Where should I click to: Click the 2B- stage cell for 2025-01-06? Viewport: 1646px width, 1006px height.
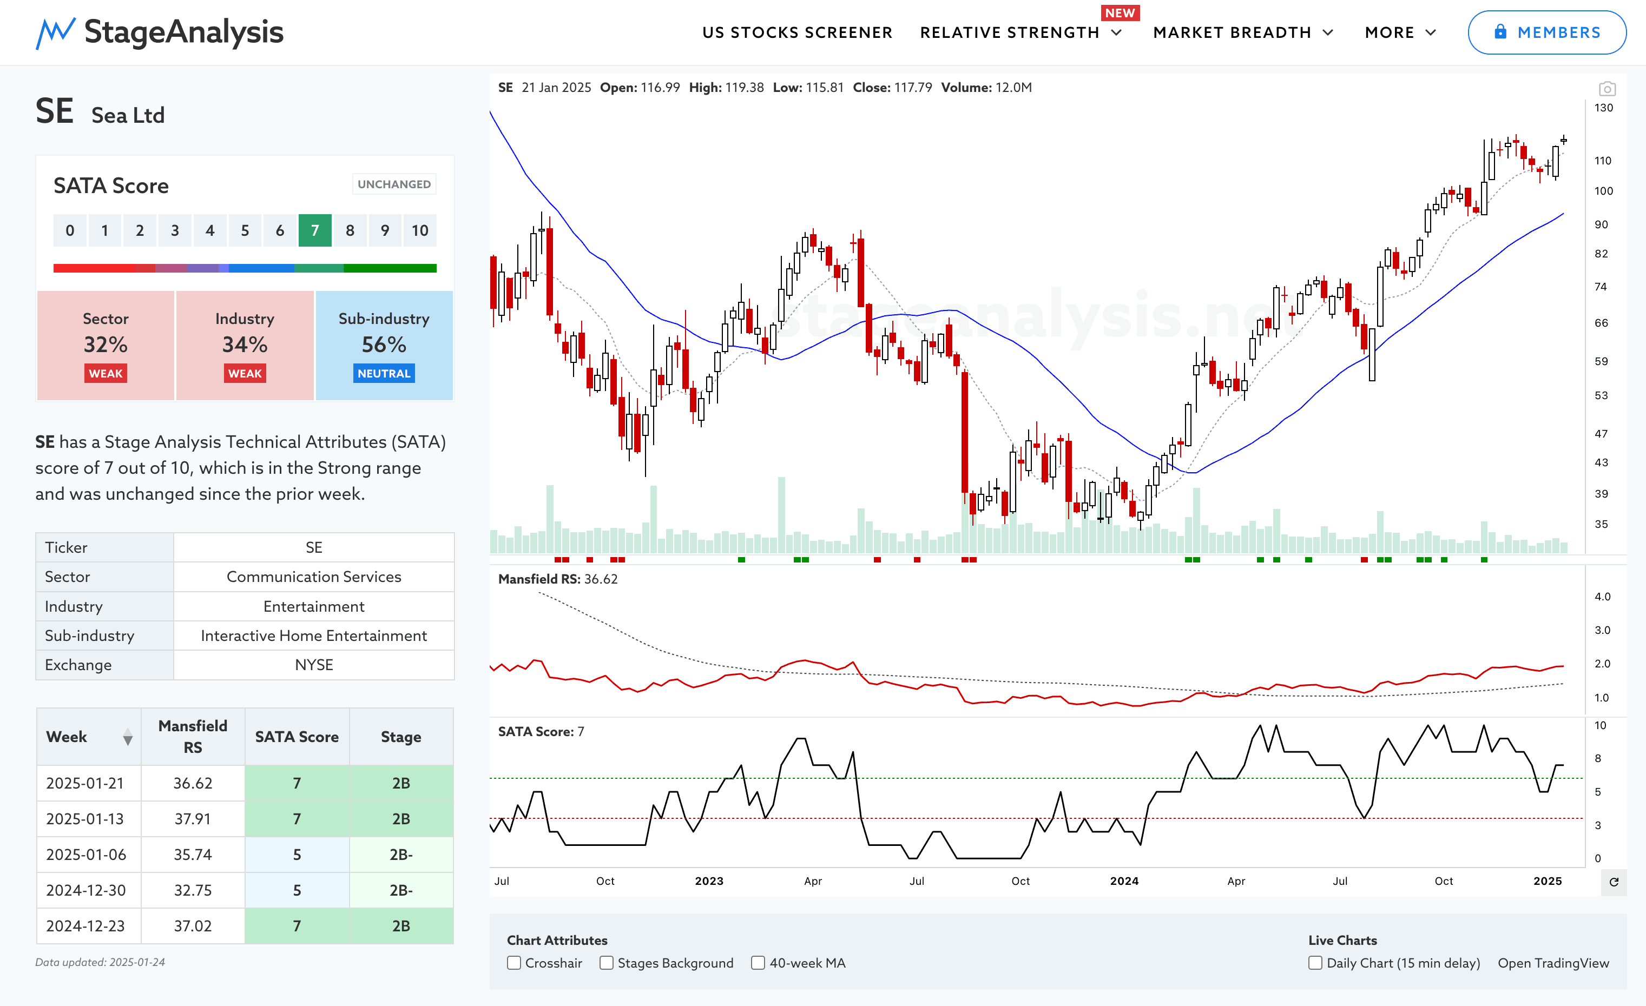point(401,855)
